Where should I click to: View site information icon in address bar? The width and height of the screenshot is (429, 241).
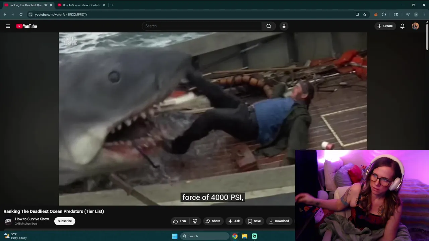coord(30,14)
